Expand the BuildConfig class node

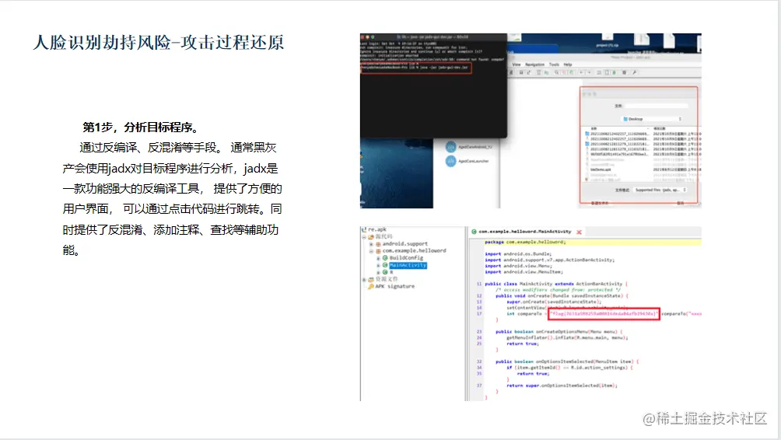(x=378, y=258)
